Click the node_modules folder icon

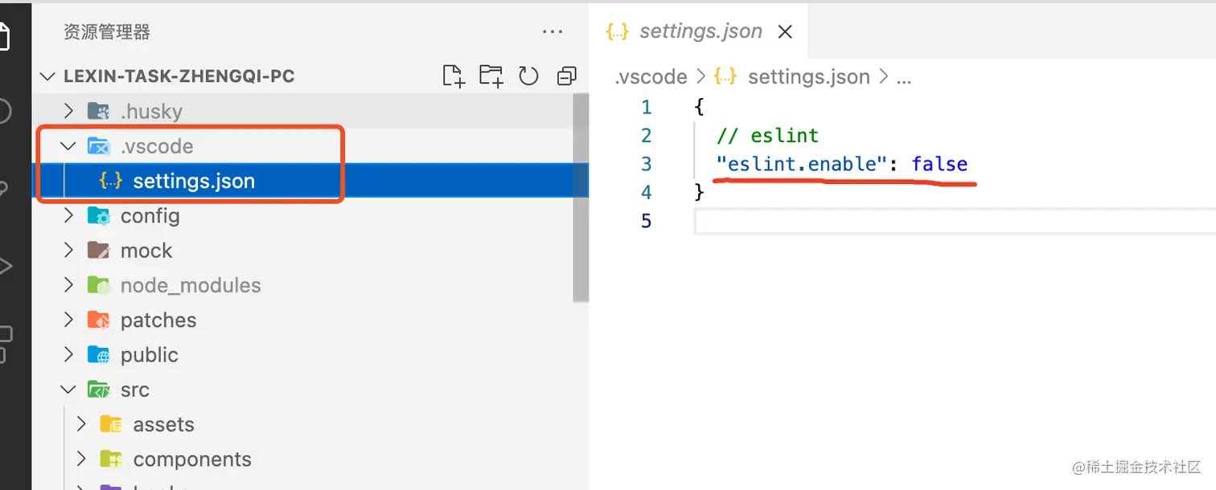tap(98, 285)
